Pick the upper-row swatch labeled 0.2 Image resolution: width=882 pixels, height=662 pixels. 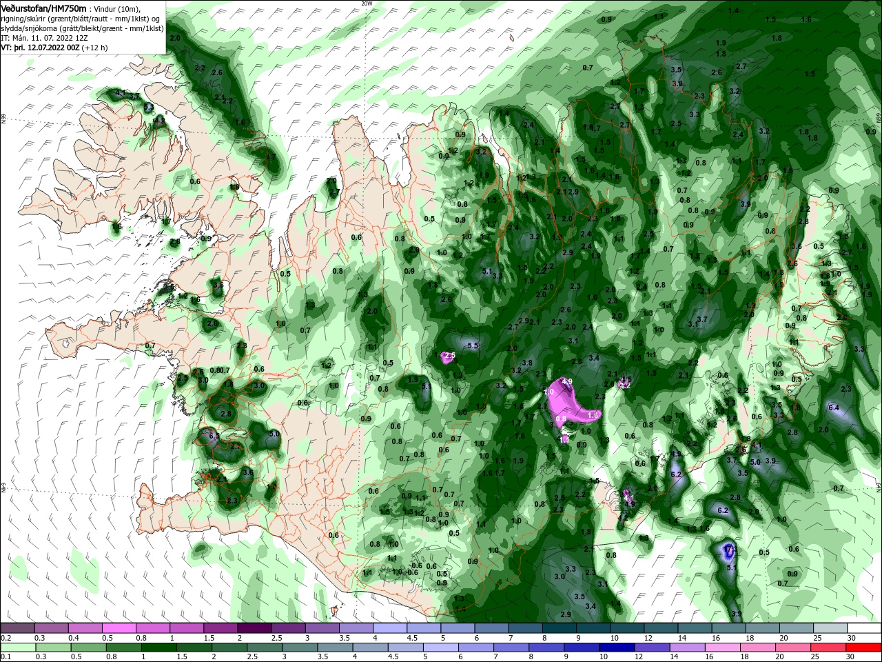tap(17, 628)
